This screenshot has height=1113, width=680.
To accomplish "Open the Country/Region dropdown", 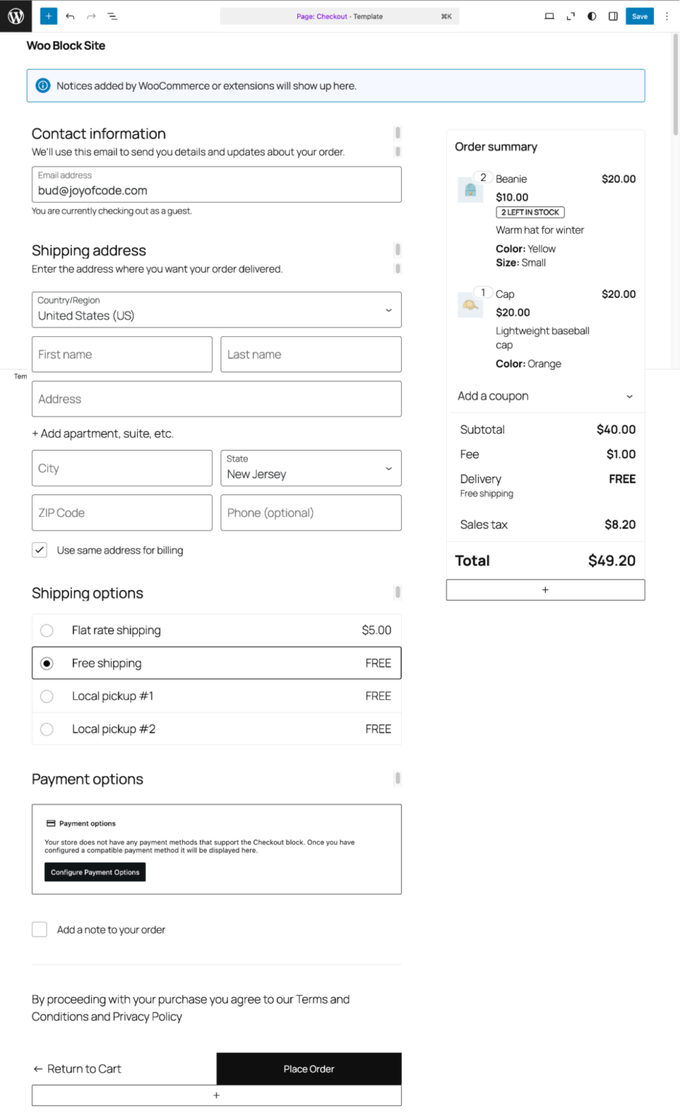I will tap(216, 310).
